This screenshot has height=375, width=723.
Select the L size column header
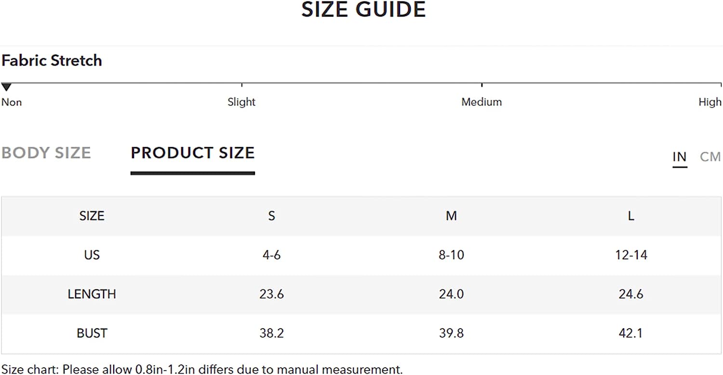[x=631, y=216]
